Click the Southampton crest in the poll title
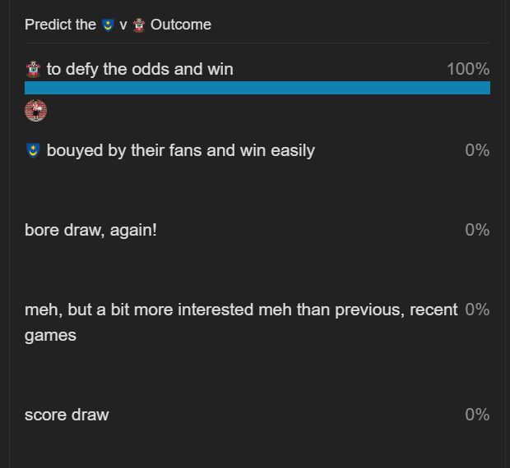The height and width of the screenshot is (468, 510). pos(138,25)
